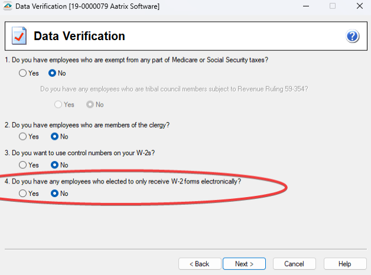Choose Yes for clergy members question
This screenshot has height=275, width=371.
pos(23,136)
